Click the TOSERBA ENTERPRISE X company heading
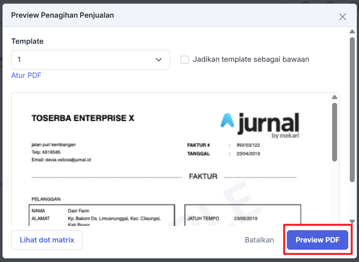Screen dimensions: 359x262 tap(83, 118)
